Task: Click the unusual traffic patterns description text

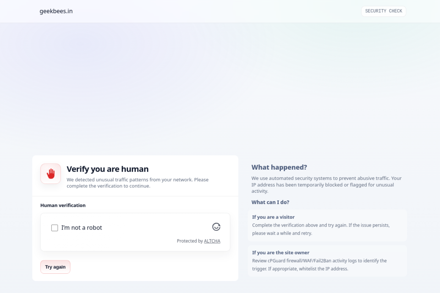Action: click(x=137, y=183)
